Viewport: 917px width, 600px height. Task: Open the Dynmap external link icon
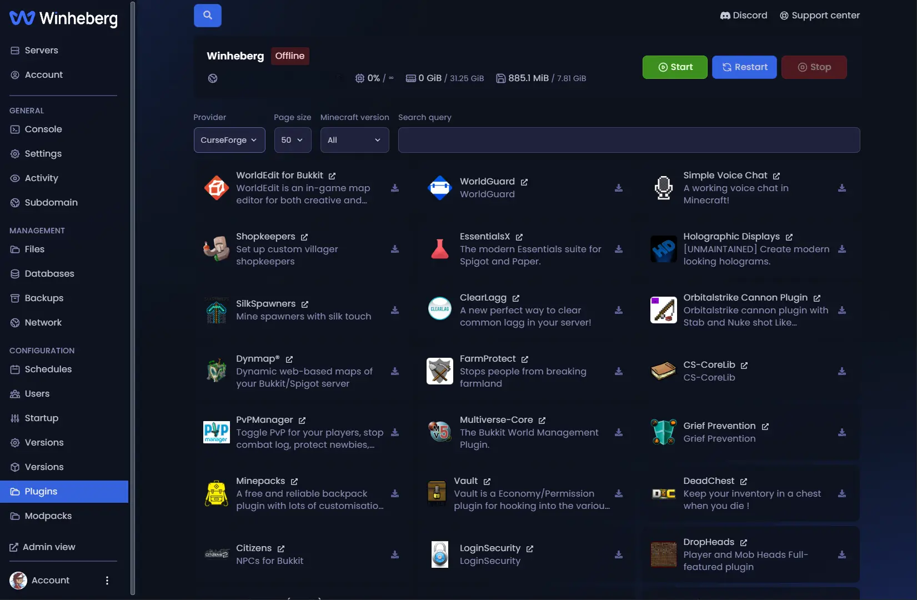tap(289, 359)
